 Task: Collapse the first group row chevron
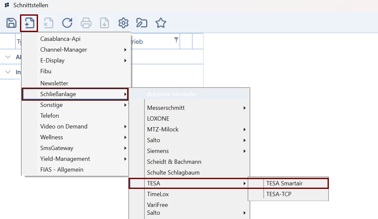pyautogui.click(x=8, y=57)
